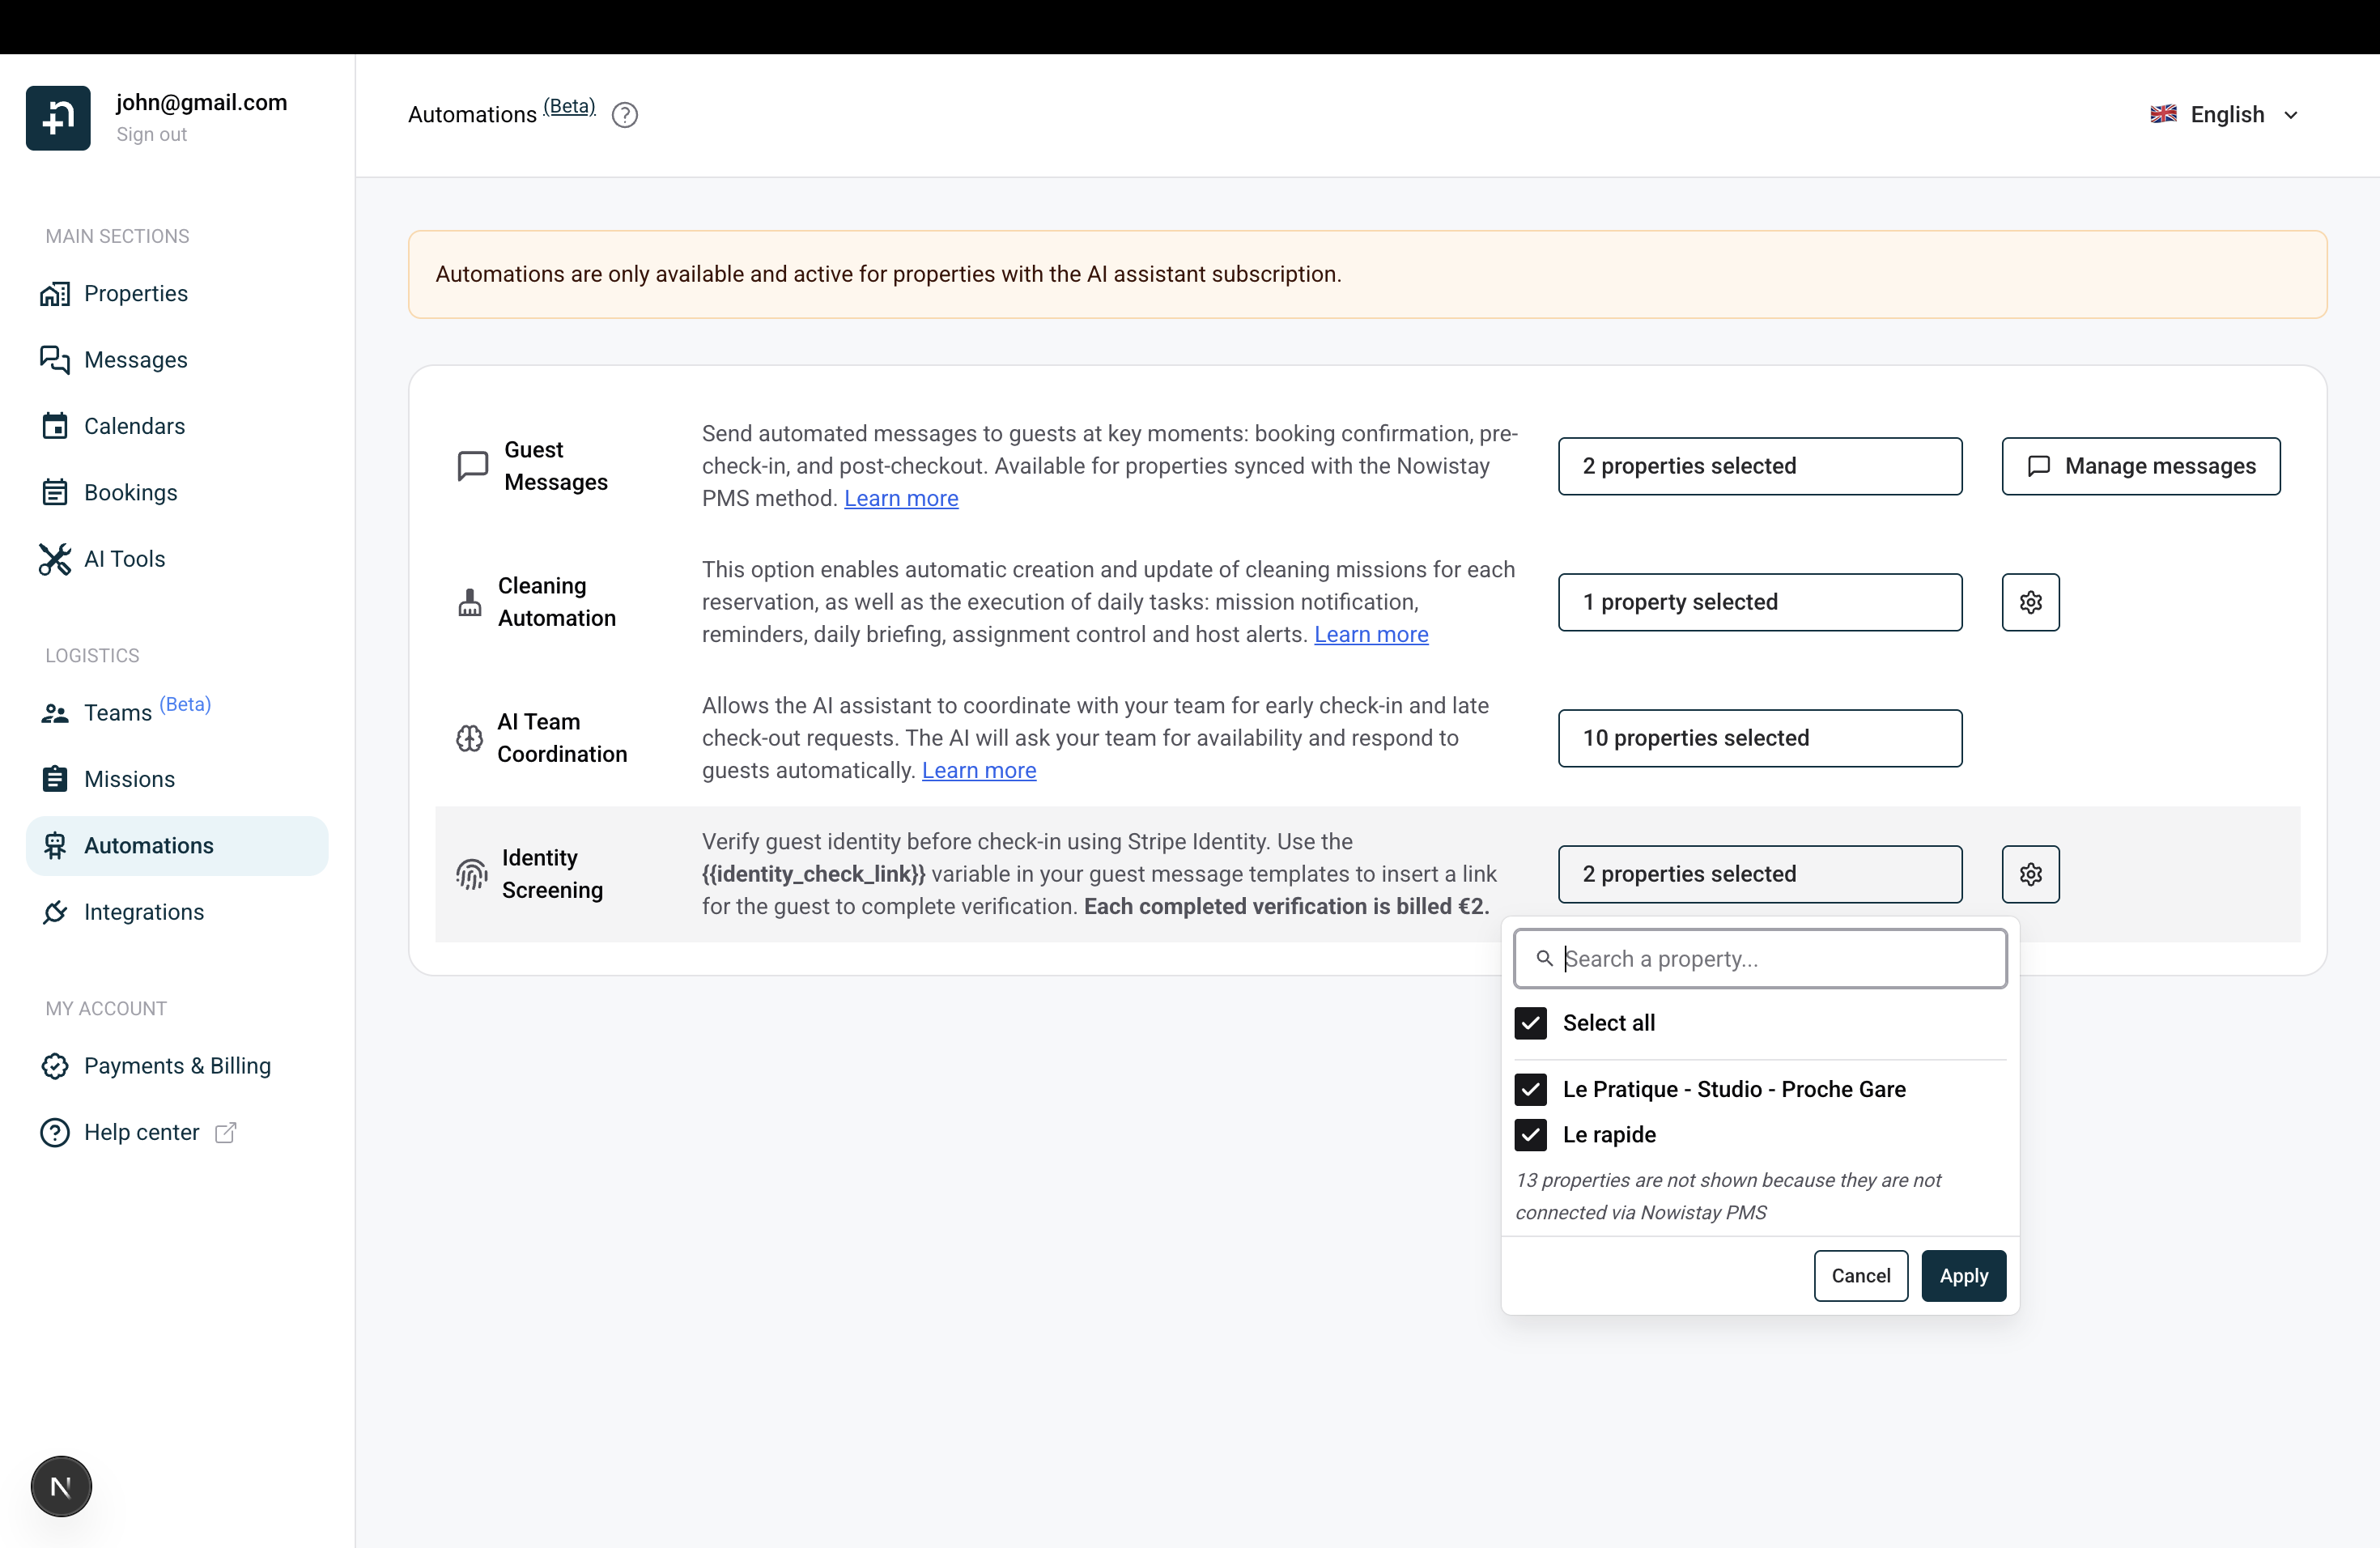The image size is (2380, 1548).
Task: Click the Bookings sidebar icon
Action: 56,491
